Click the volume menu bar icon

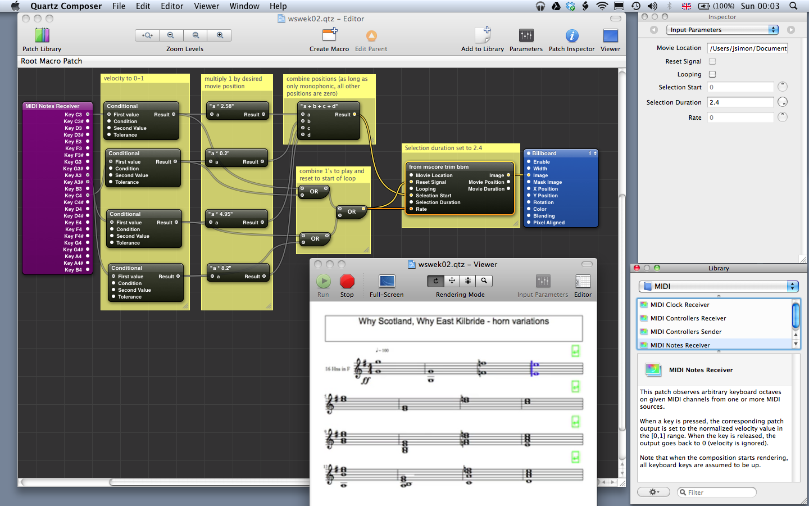[652, 6]
